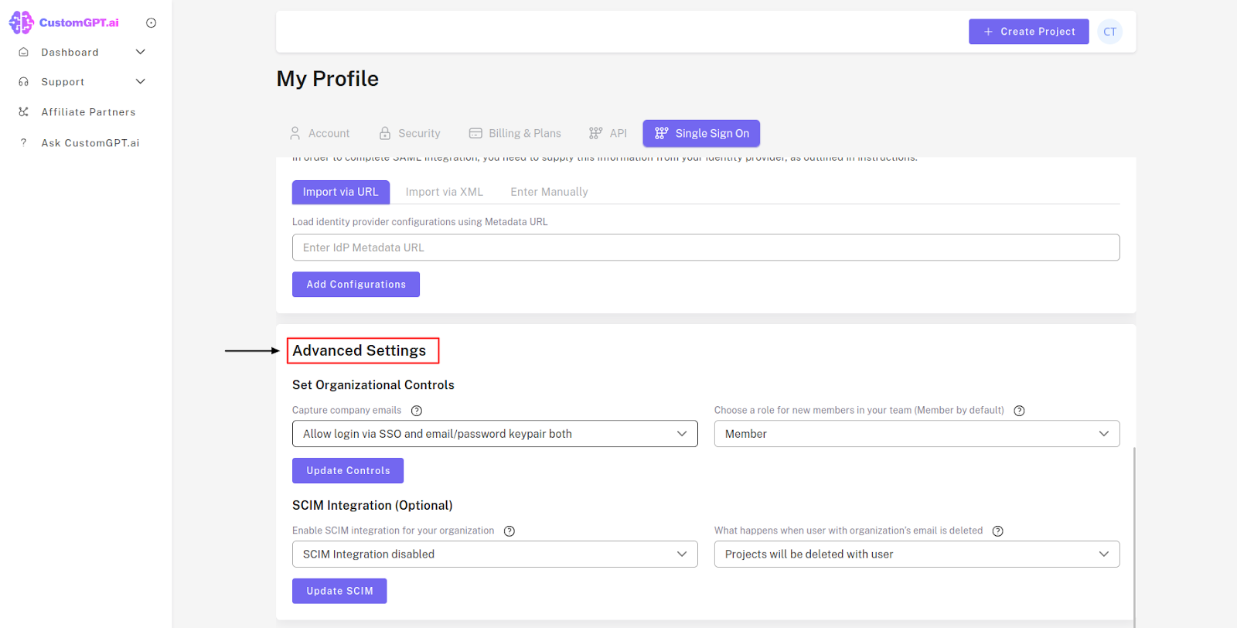The height and width of the screenshot is (628, 1237).
Task: Expand the Support sidebar menu chevron
Action: pos(141,81)
